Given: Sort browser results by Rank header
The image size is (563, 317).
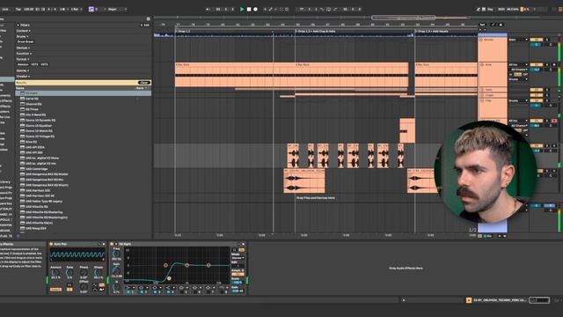Looking at the screenshot, I should (x=143, y=88).
